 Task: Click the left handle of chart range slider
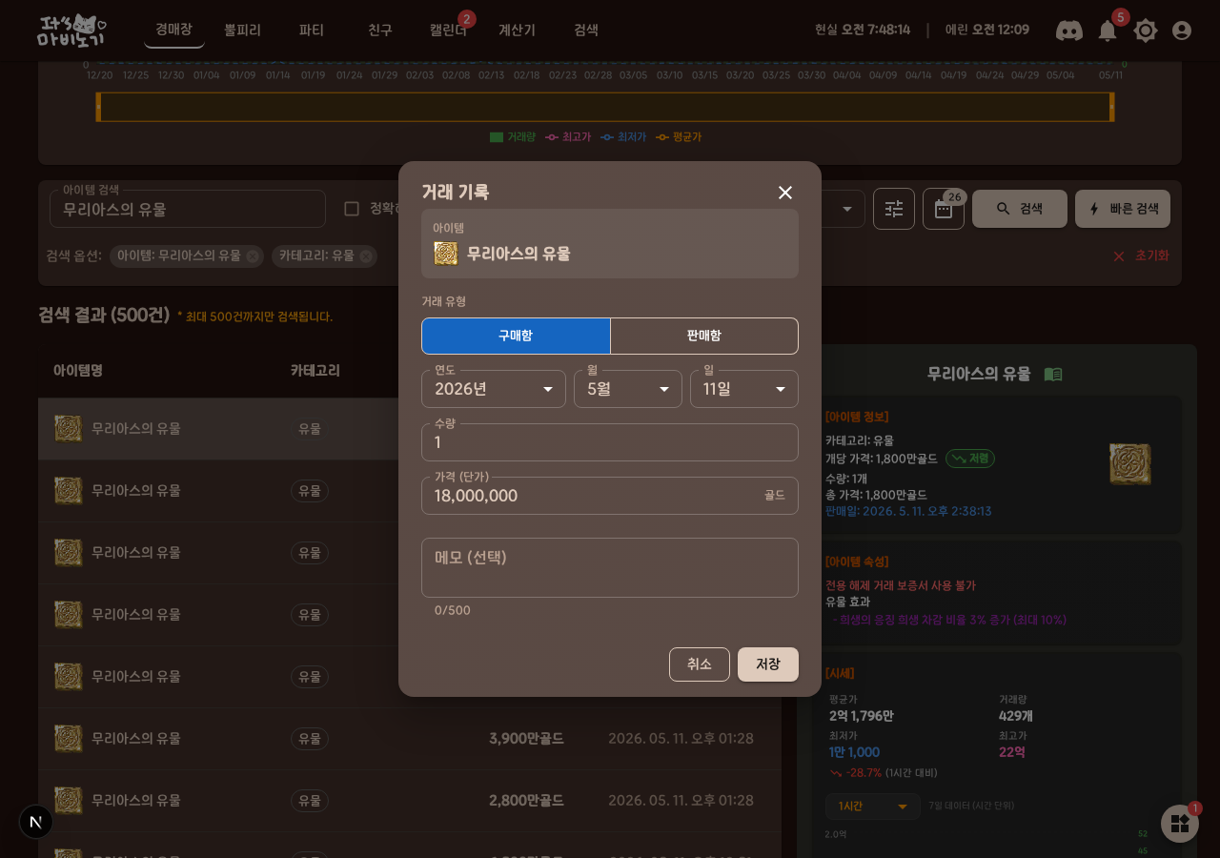coord(98,107)
